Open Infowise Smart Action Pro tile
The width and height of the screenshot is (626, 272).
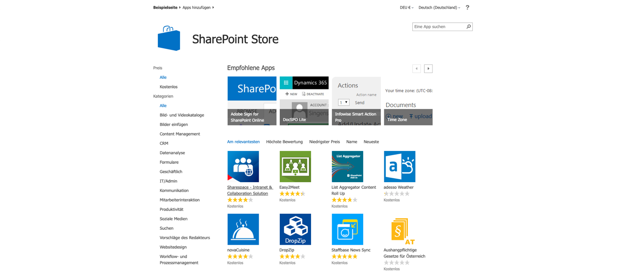point(356,101)
